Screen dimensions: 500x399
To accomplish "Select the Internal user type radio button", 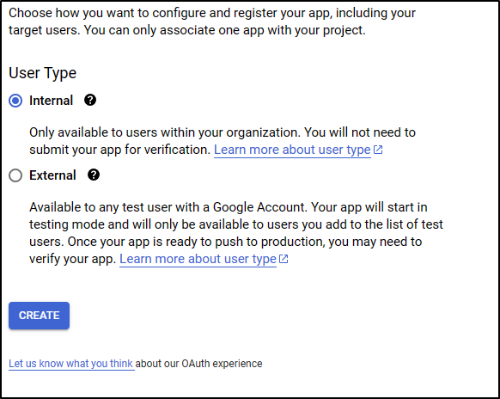I will click(x=15, y=101).
